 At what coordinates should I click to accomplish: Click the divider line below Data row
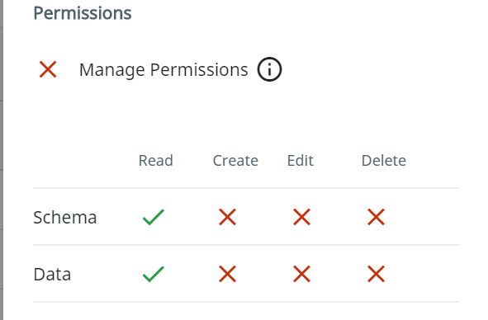[246, 302]
